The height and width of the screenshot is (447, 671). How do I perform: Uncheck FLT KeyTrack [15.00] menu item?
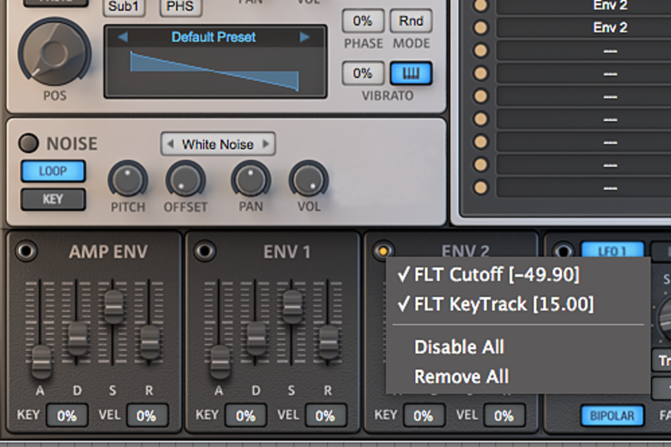518,304
